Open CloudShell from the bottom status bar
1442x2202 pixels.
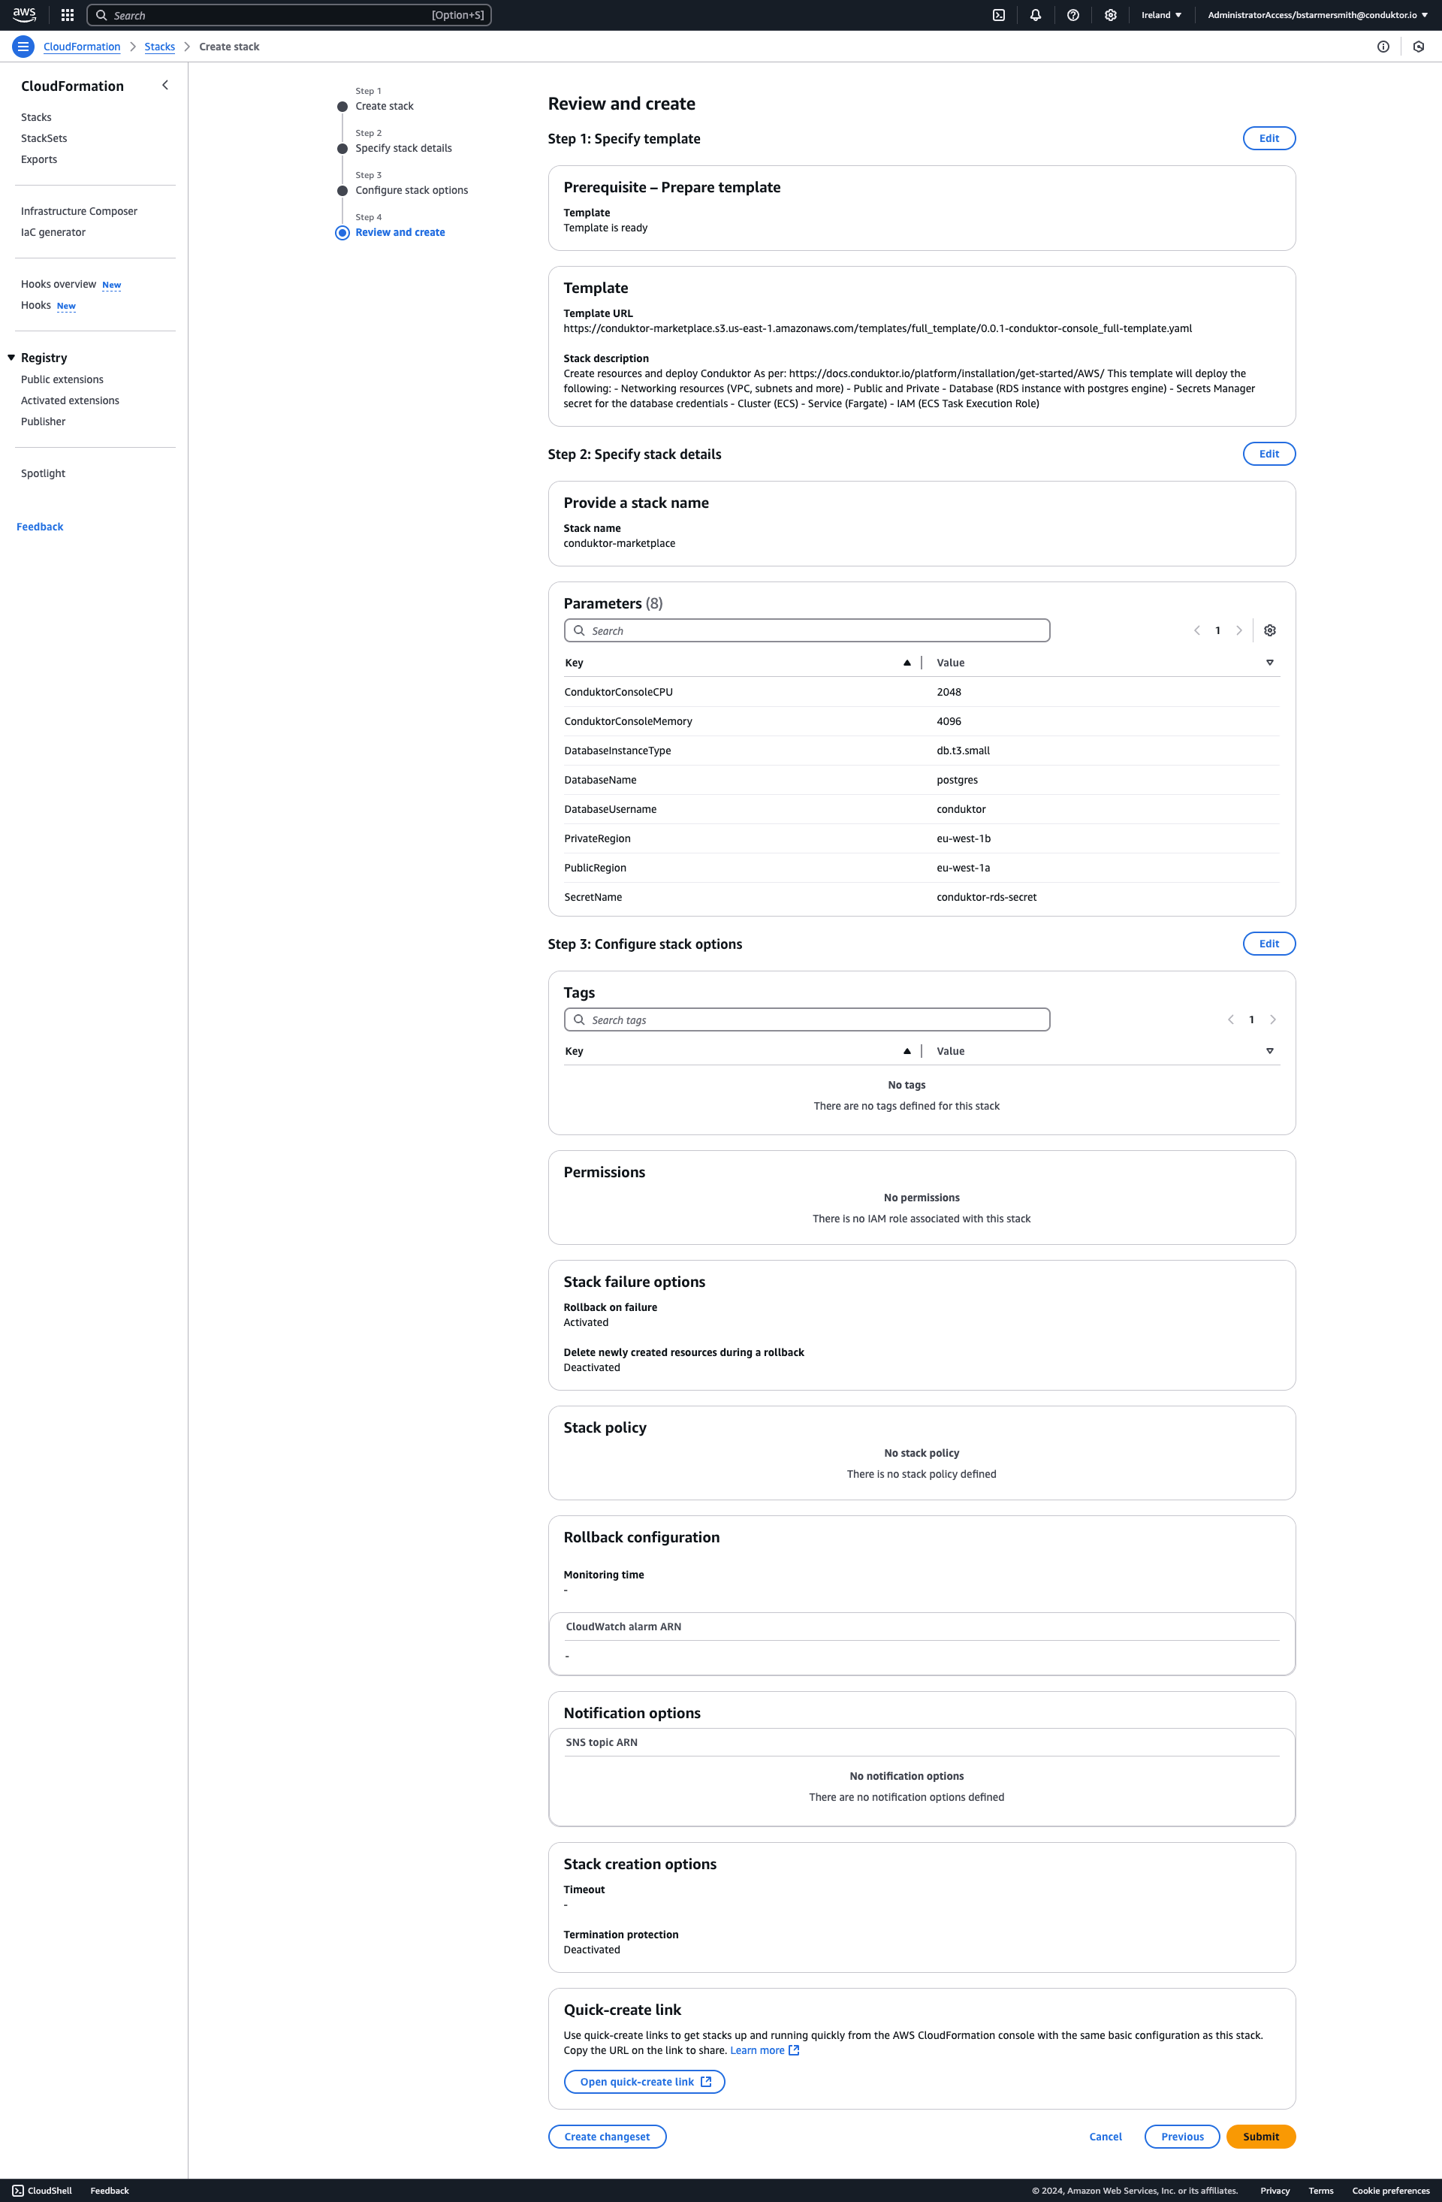tap(43, 2190)
